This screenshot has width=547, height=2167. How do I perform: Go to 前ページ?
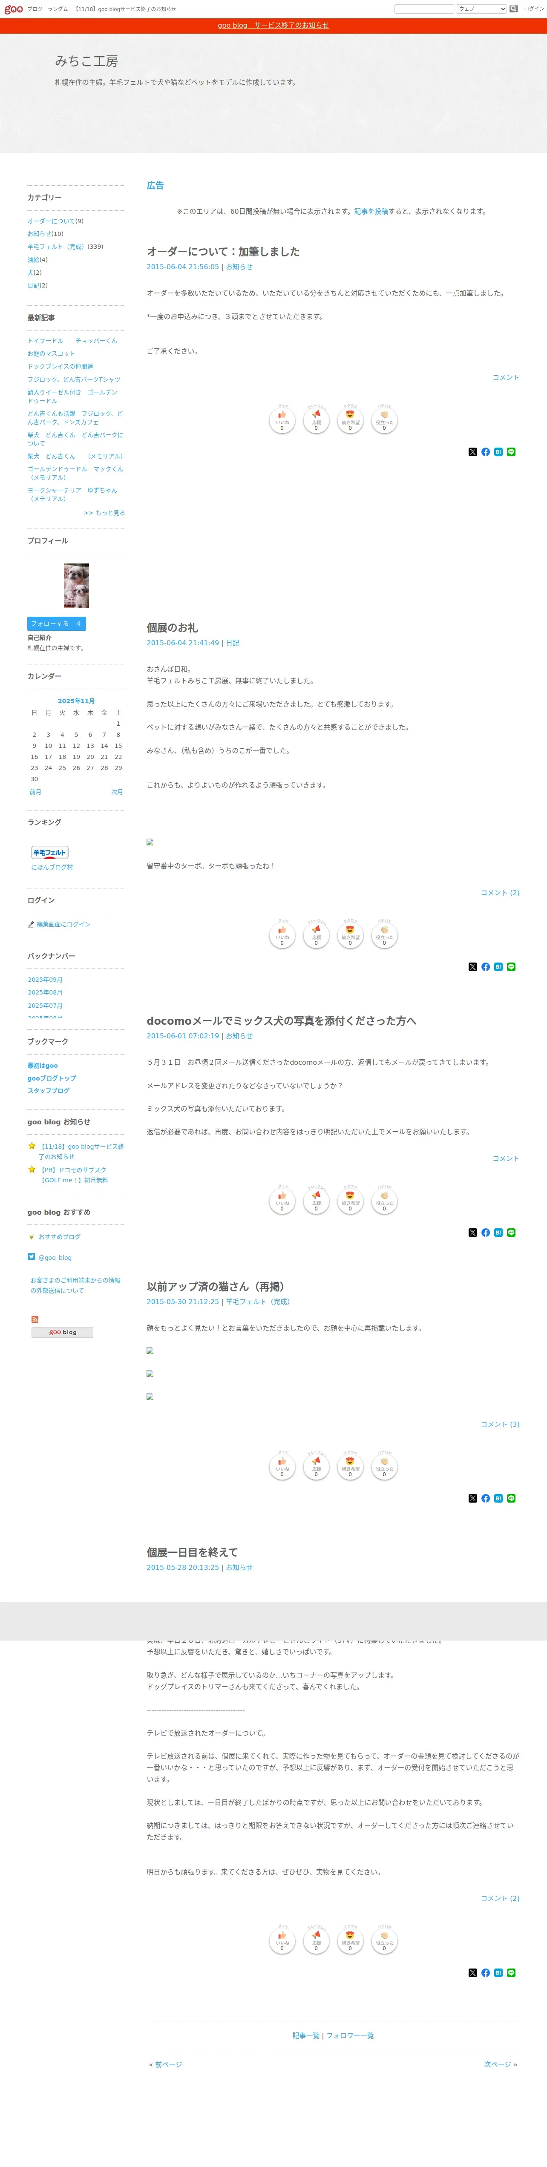168,2064
